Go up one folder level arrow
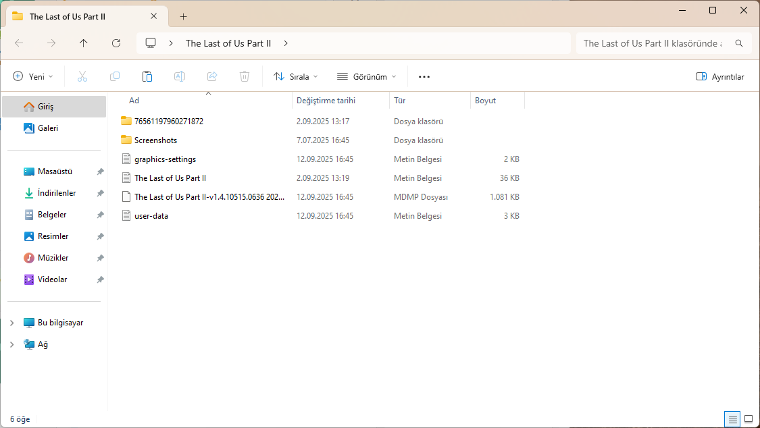The image size is (760, 428). [x=83, y=43]
